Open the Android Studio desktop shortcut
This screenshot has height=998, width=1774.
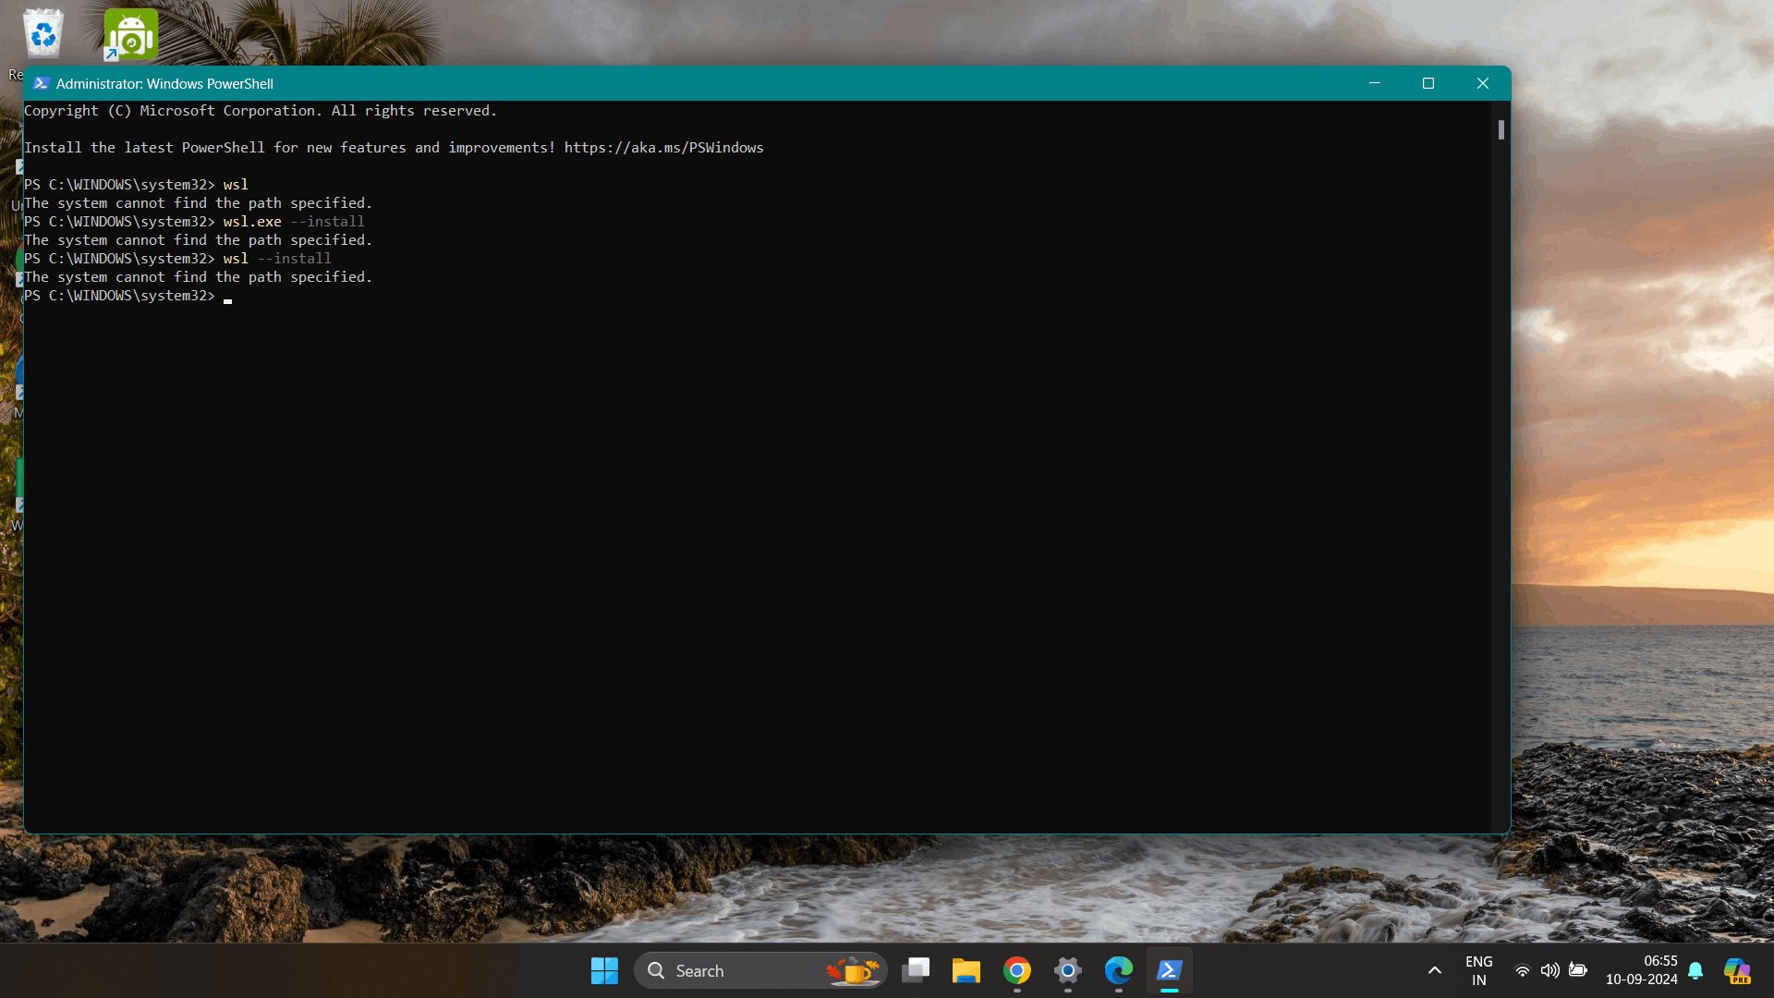click(x=130, y=34)
